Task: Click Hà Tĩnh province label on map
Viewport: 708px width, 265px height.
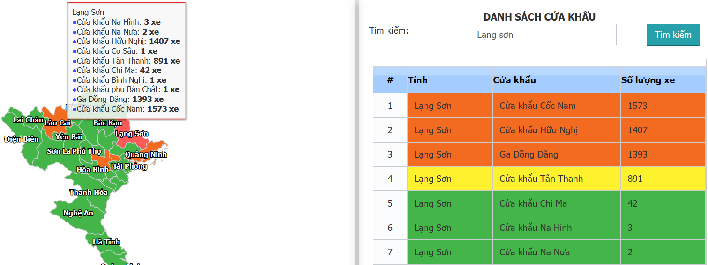Action: point(106,242)
